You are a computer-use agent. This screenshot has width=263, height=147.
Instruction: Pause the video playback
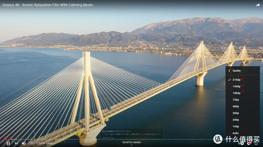click(8, 143)
